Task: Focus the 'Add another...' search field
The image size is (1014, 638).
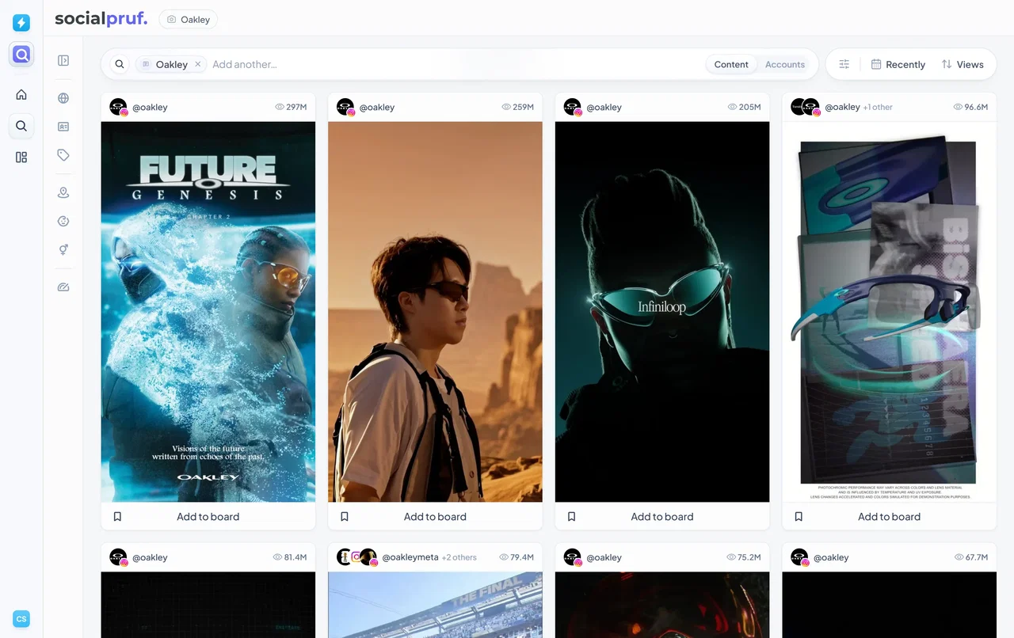Action: (x=456, y=64)
